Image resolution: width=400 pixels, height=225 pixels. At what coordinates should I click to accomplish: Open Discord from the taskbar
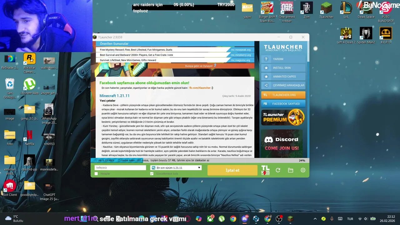point(244,219)
